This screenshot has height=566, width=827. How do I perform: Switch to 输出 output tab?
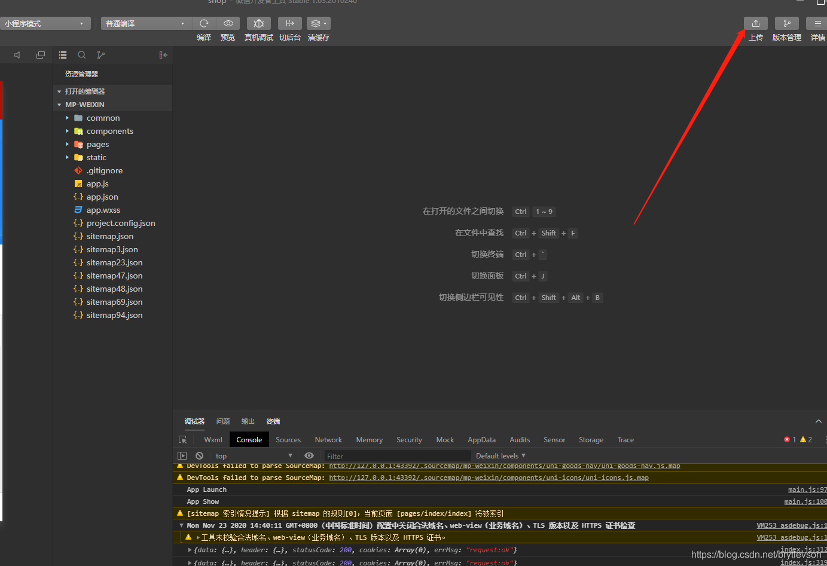248,421
